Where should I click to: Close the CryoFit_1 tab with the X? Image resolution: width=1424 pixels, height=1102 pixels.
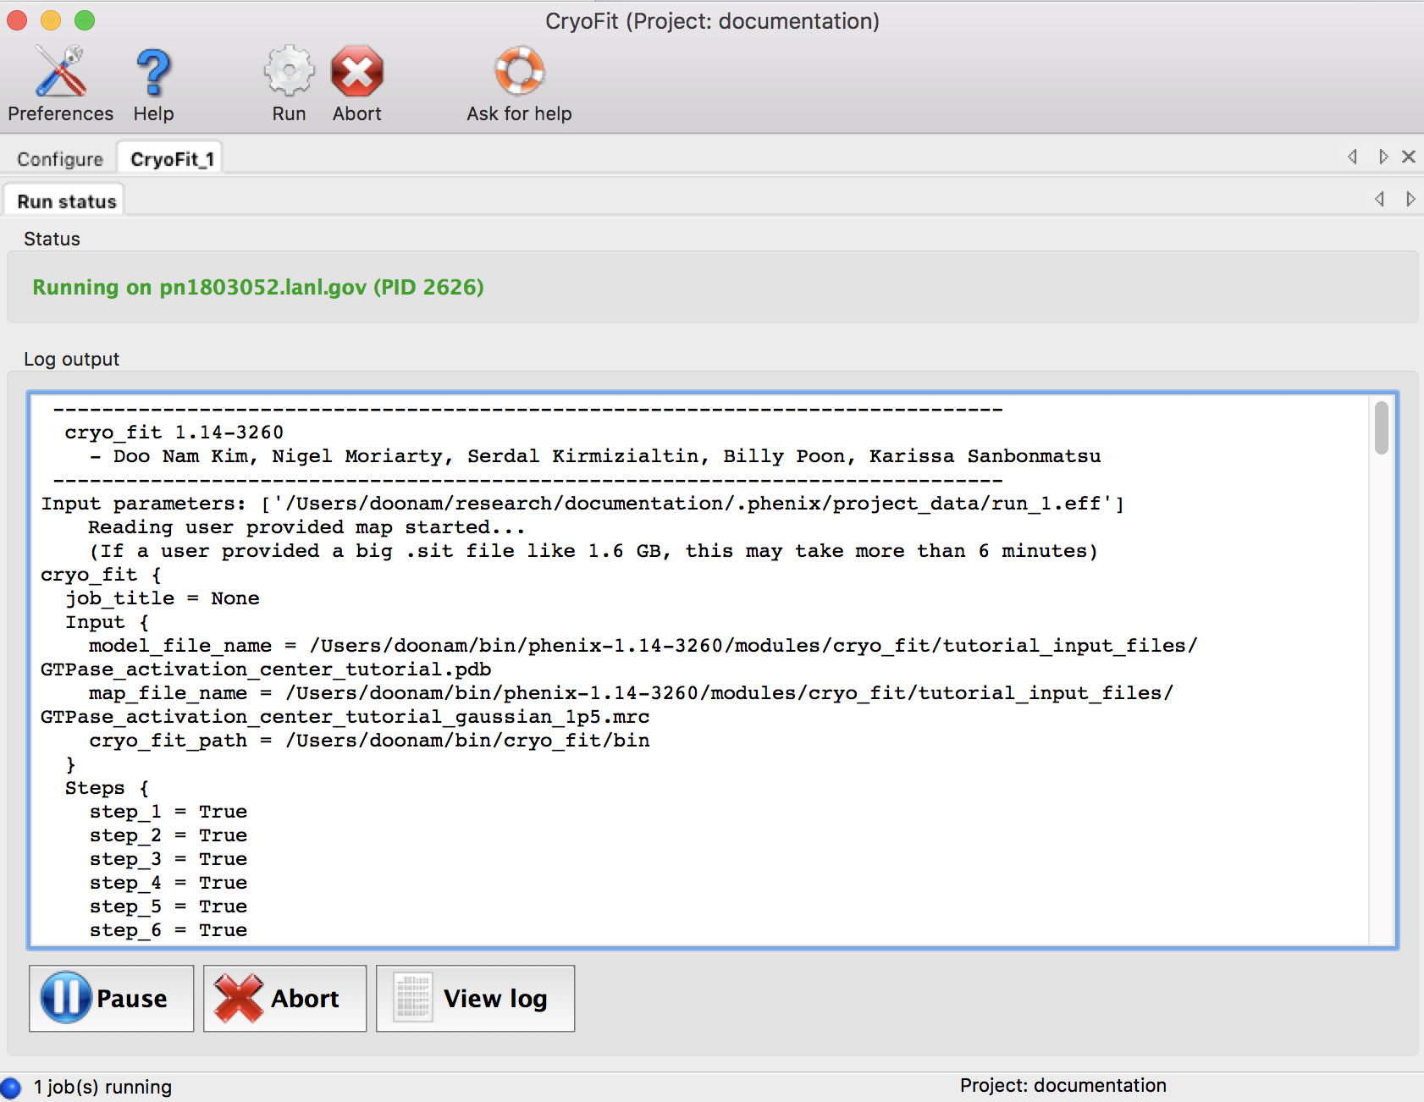(x=1409, y=157)
